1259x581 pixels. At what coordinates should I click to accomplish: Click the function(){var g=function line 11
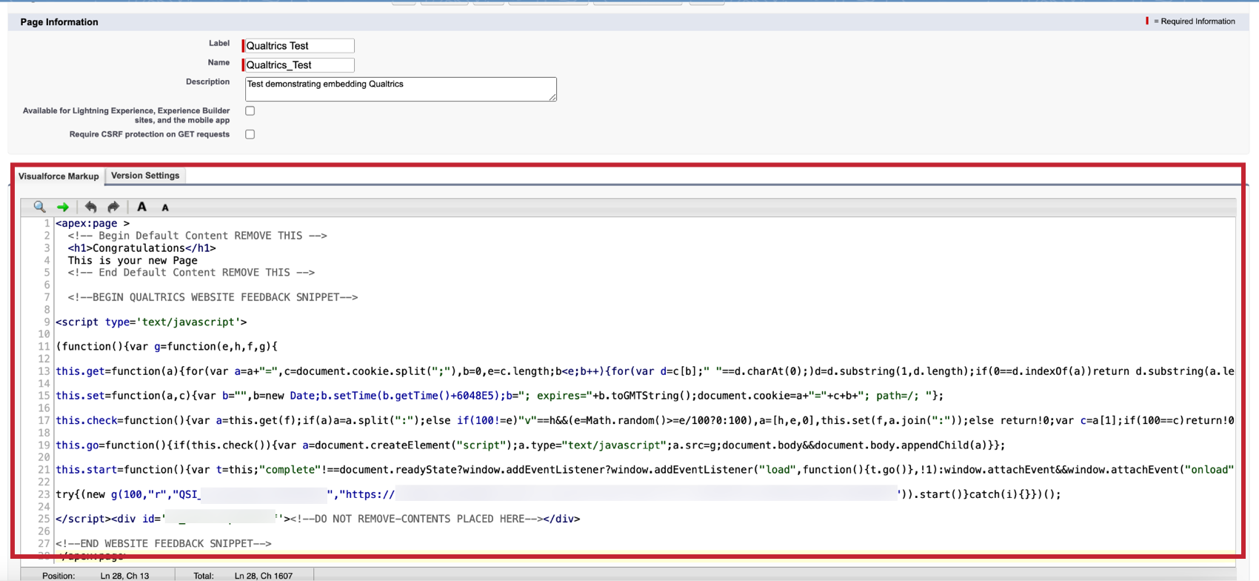click(167, 346)
